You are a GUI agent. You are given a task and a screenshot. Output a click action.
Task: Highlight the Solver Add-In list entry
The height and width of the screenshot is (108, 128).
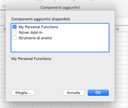click(30, 32)
